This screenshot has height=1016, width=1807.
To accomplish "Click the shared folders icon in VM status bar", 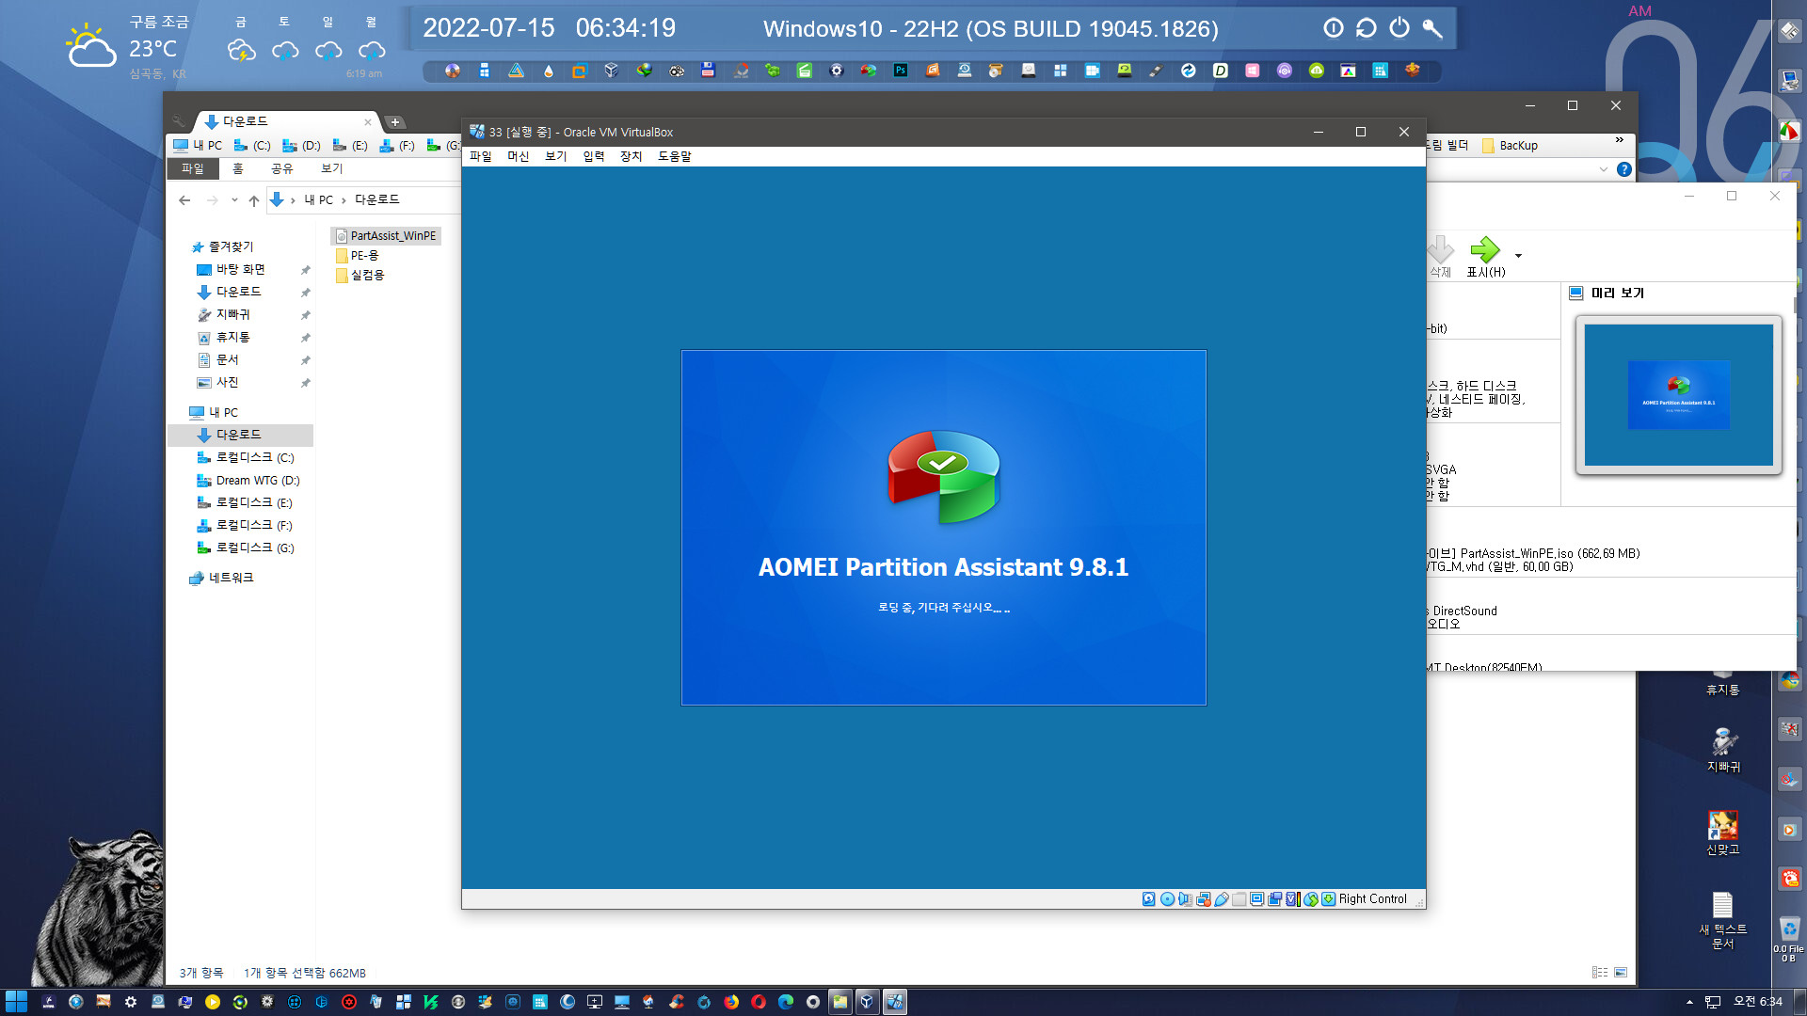I will click(1239, 899).
